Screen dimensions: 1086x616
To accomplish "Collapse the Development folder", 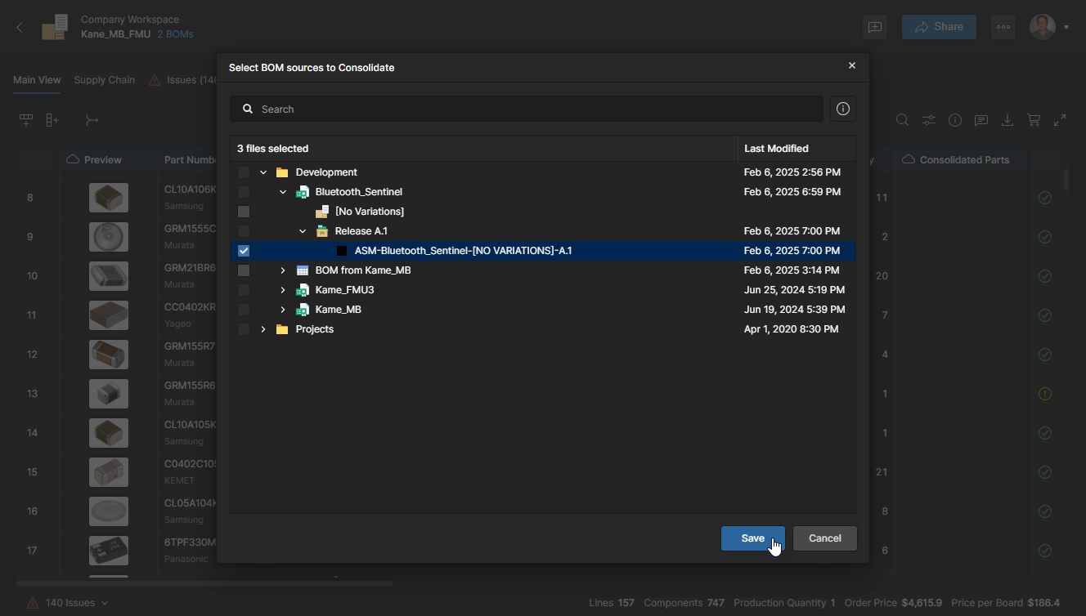I will click(263, 172).
